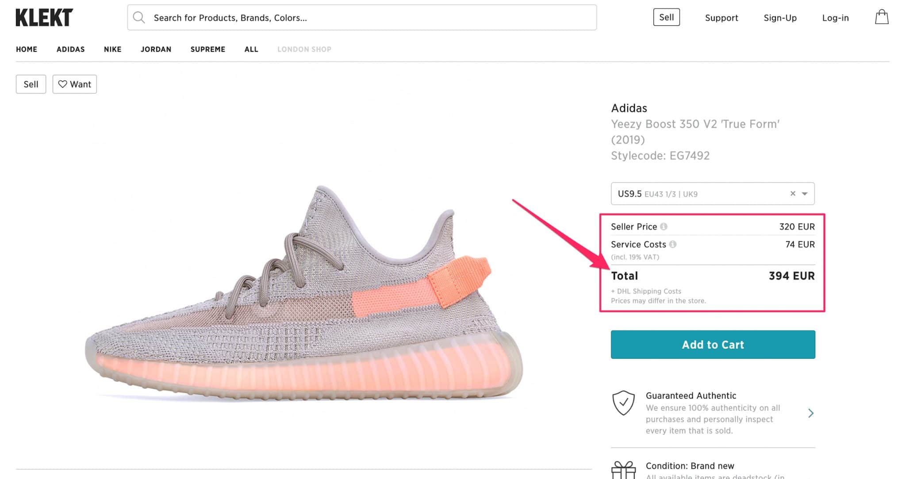The width and height of the screenshot is (906, 479).
Task: Click the search magnifier icon
Action: 139,18
